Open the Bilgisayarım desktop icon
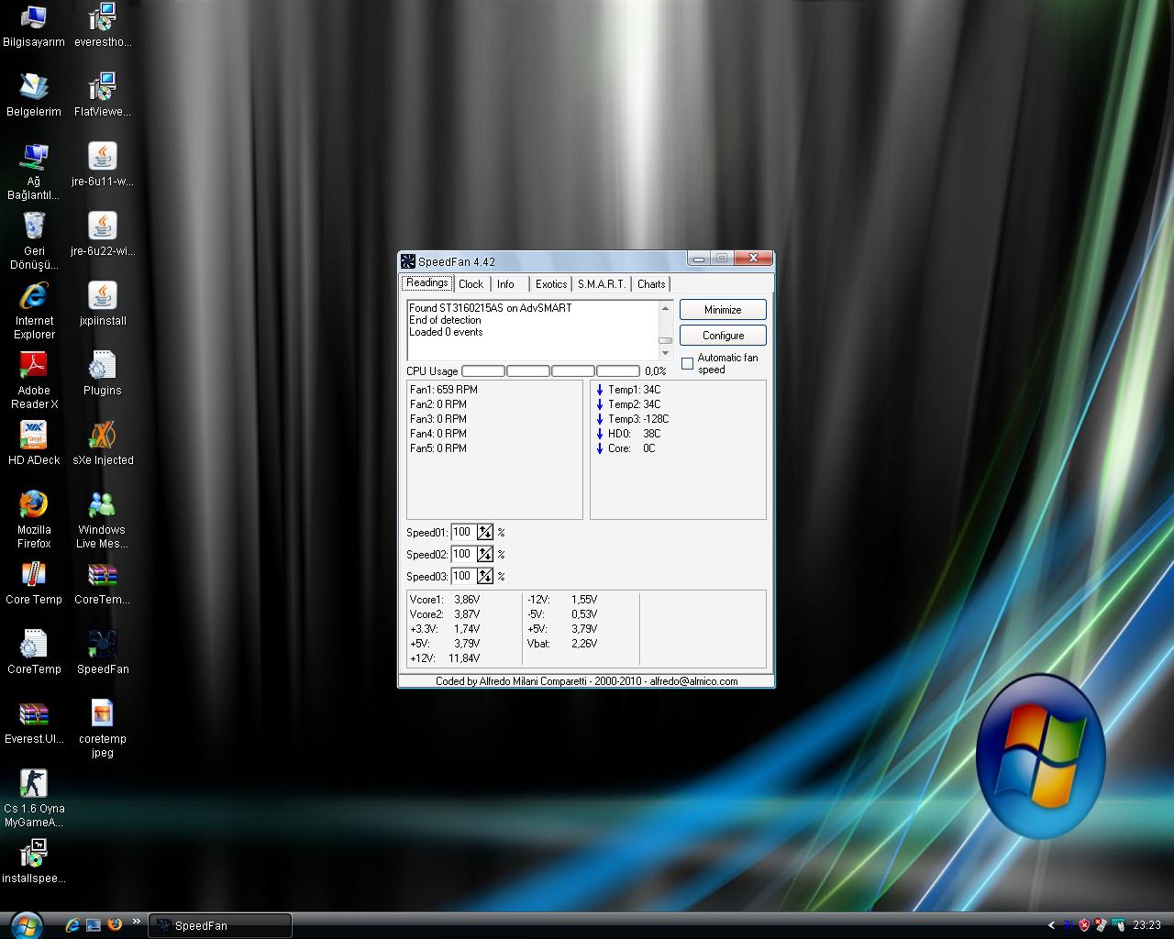This screenshot has height=939, width=1174. [x=34, y=26]
